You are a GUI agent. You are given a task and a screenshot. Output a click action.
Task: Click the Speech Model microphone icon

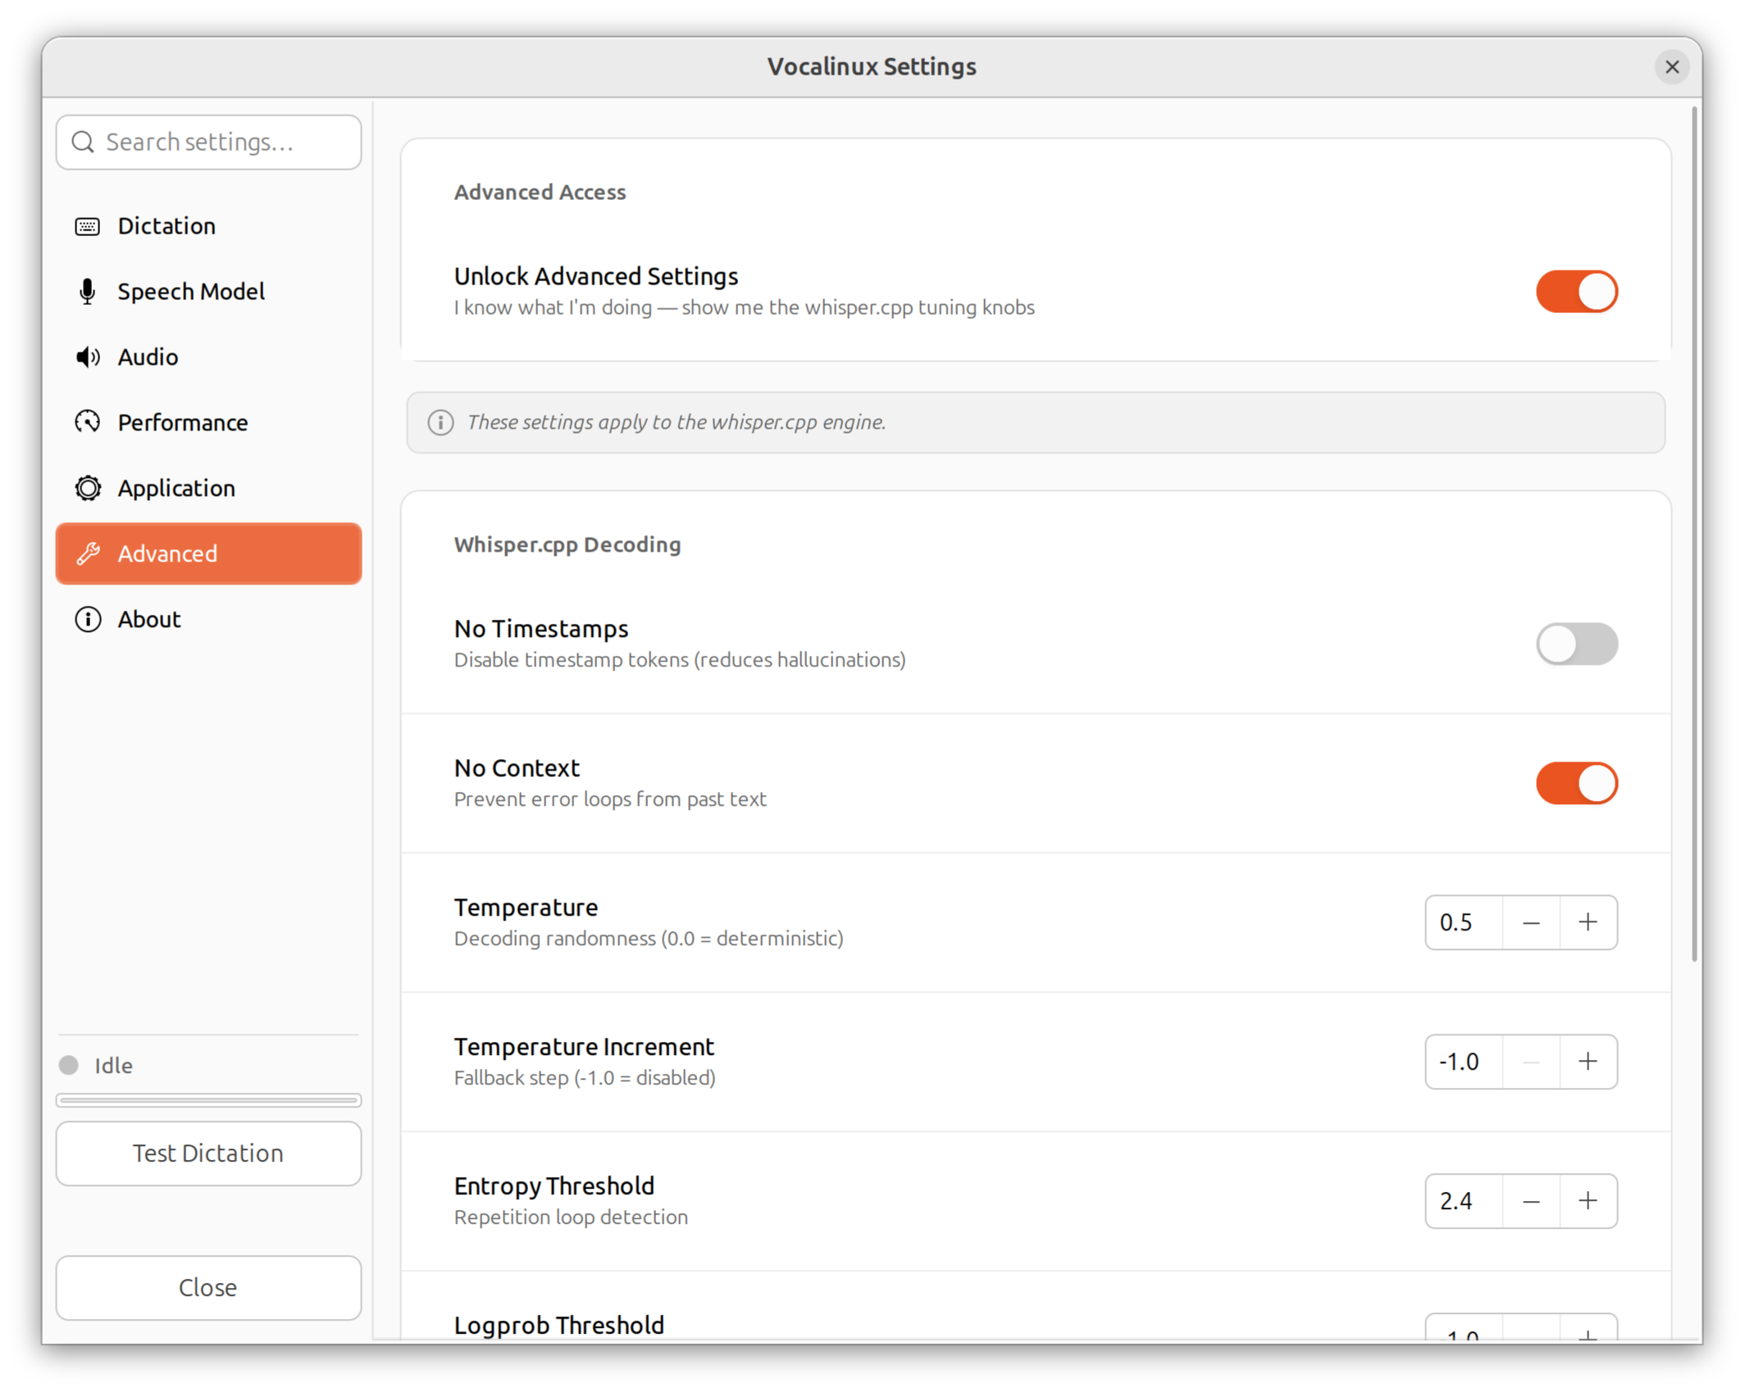(88, 292)
